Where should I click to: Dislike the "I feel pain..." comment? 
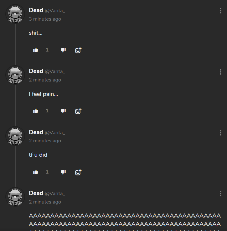coord(63,111)
